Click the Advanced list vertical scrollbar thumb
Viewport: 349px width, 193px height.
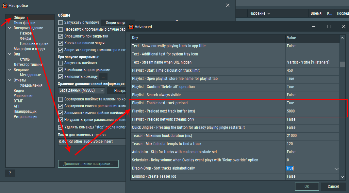click(x=342, y=64)
